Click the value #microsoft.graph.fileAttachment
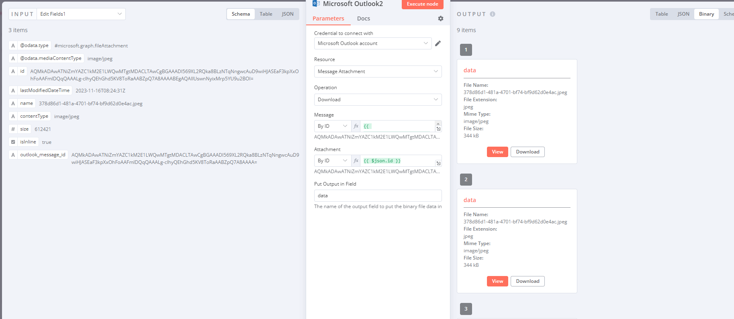The image size is (734, 319). point(91,46)
